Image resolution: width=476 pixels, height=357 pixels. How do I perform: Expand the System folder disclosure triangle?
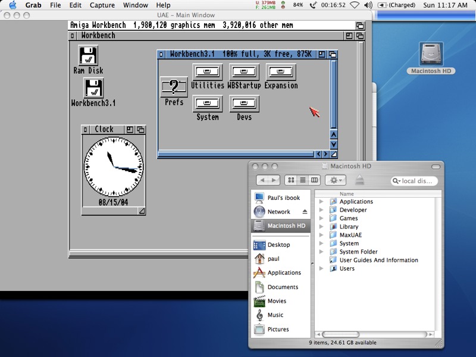(x=321, y=243)
